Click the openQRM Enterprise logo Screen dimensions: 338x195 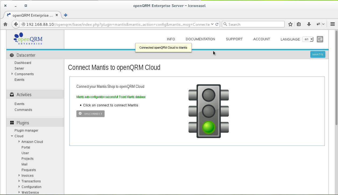28,39
